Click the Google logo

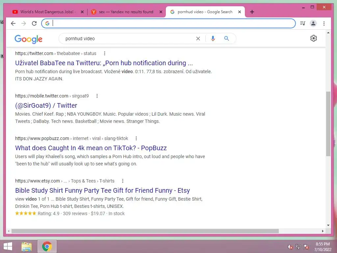(x=28, y=39)
